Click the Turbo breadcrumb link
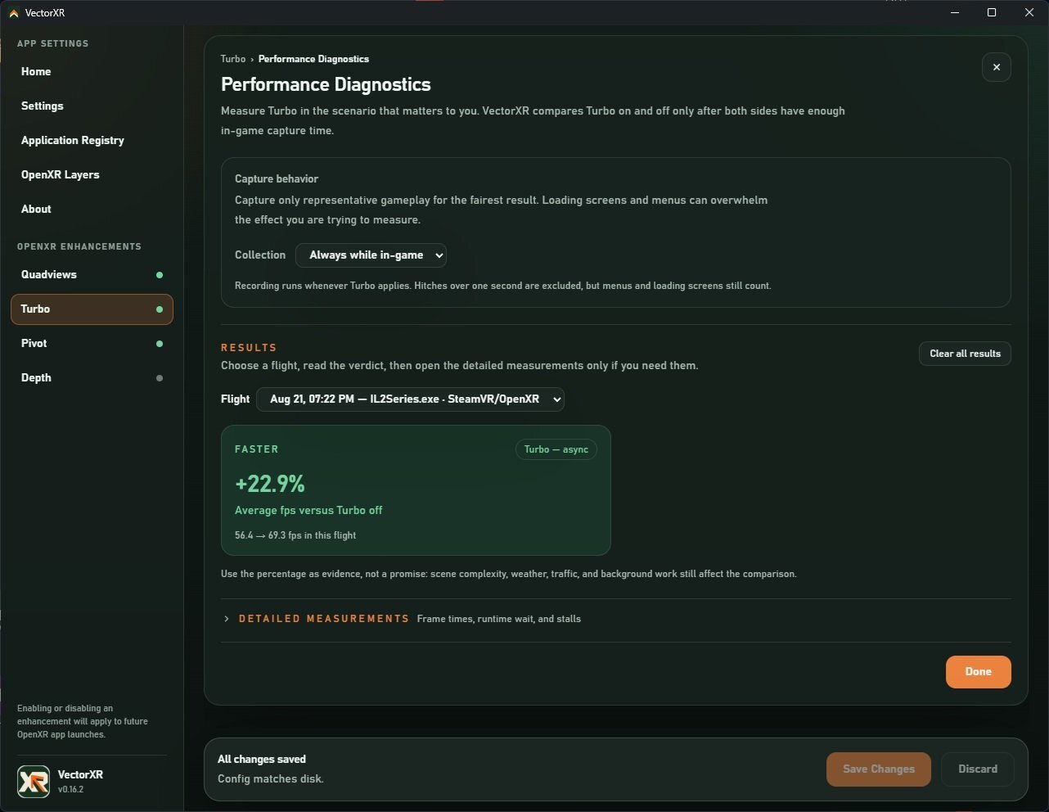 click(233, 59)
